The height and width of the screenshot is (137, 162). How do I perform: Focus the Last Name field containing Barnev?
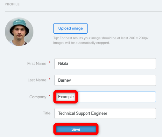tap(105, 80)
